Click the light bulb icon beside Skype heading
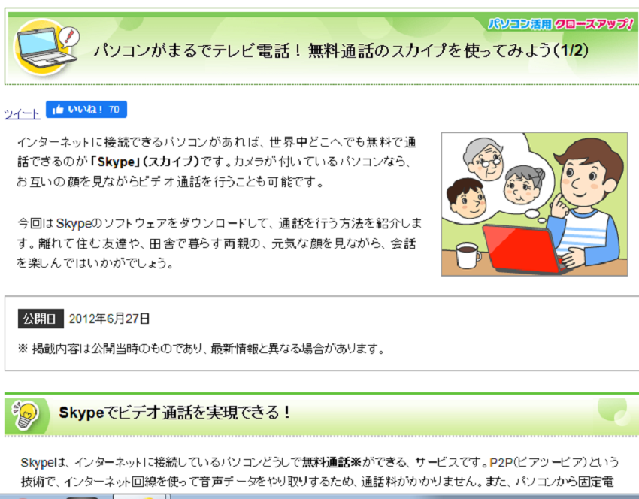The image size is (639, 499). [26, 415]
